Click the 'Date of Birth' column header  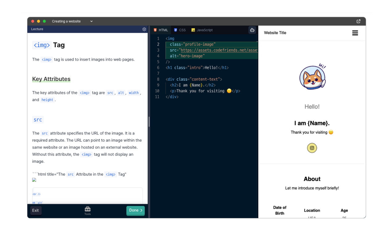[x=280, y=210]
